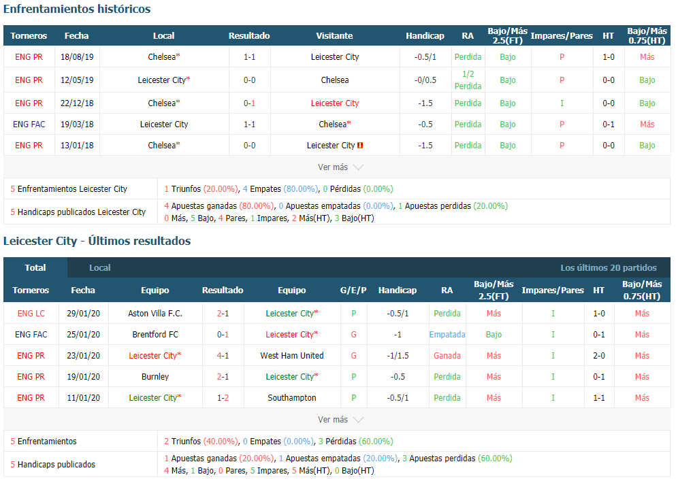Click G marker in Brentford FC row

click(x=354, y=335)
